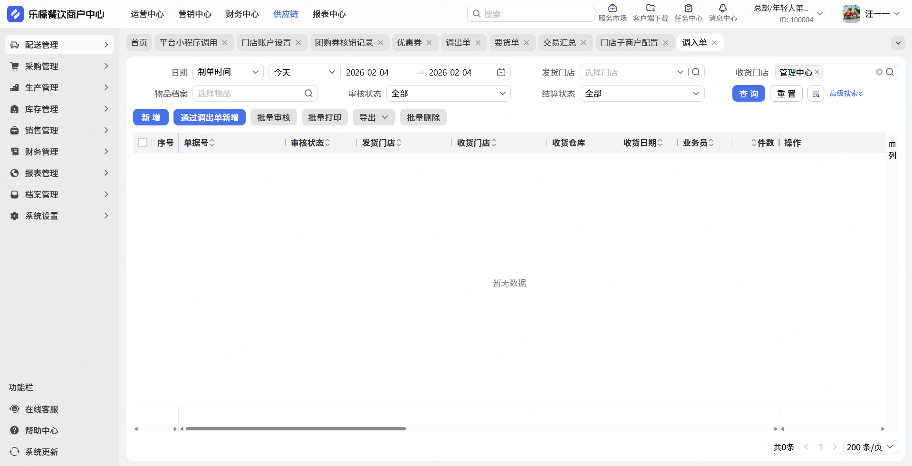Image resolution: width=912 pixels, height=466 pixels.
Task: Remove the 管理中心 tag from 收货门店
Action: (817, 72)
